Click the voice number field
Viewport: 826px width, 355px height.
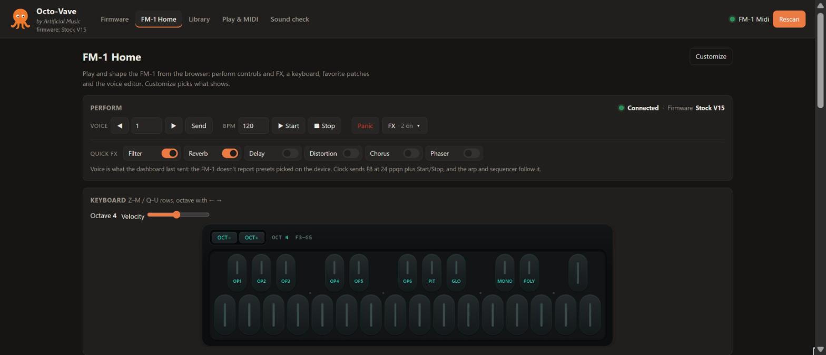(146, 126)
